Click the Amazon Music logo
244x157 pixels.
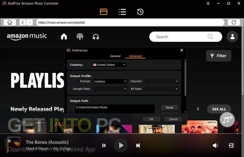27,37
